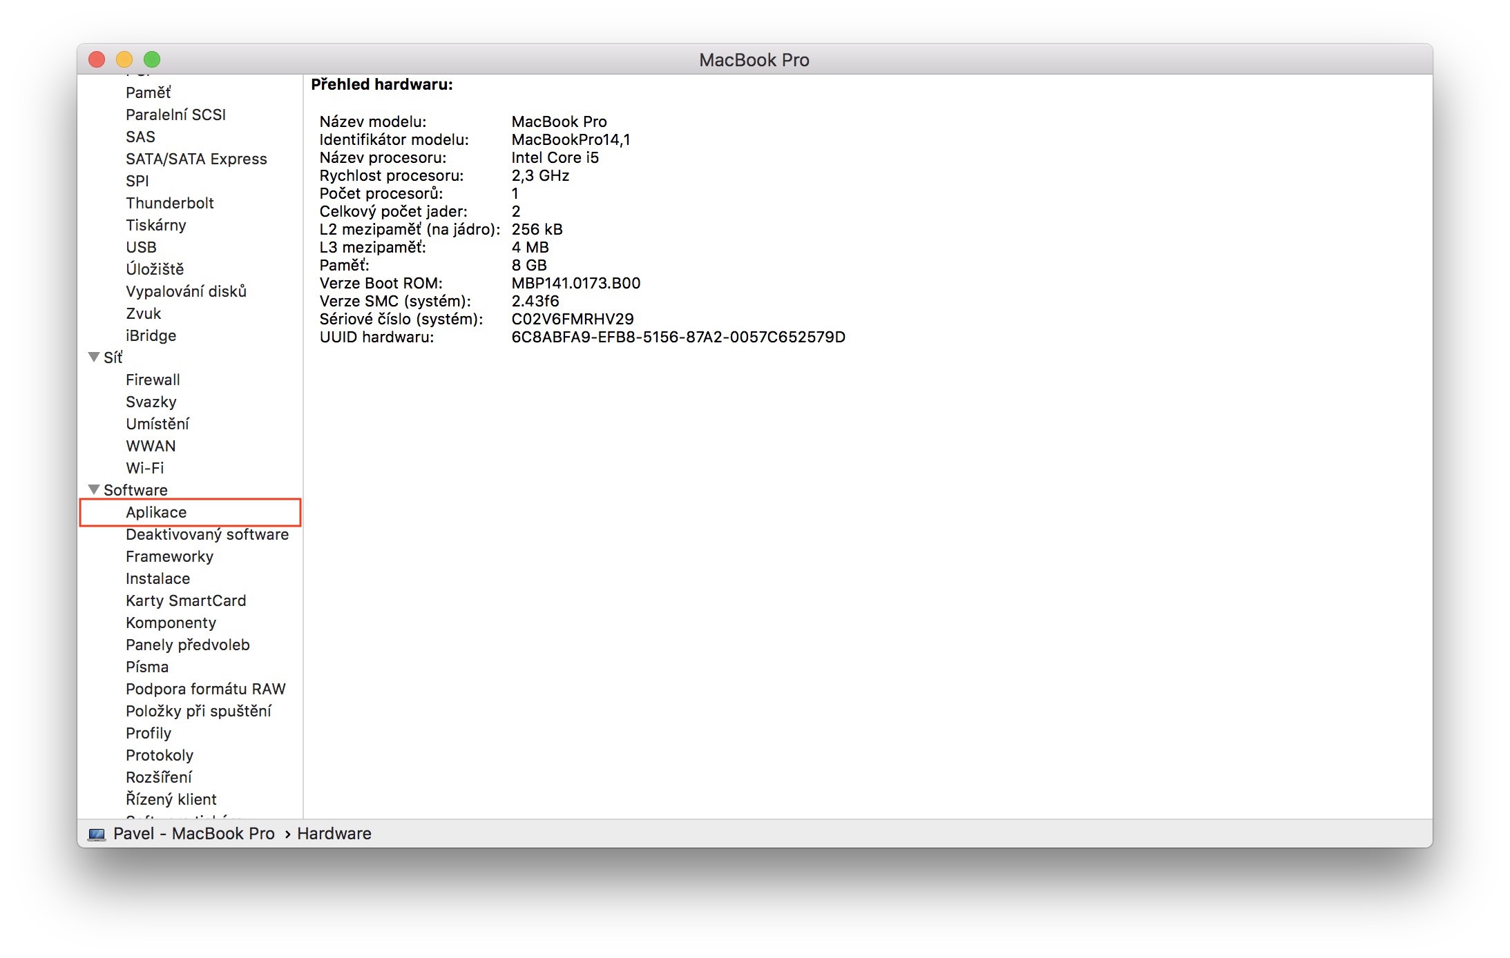Collapse the Síť section triangle
The image size is (1510, 958).
tap(94, 357)
